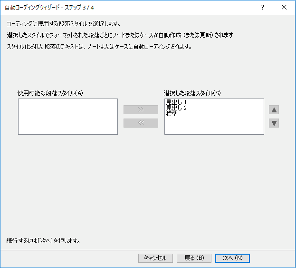Select 標準 in selected styles list
The image size is (296, 268).
click(172, 114)
